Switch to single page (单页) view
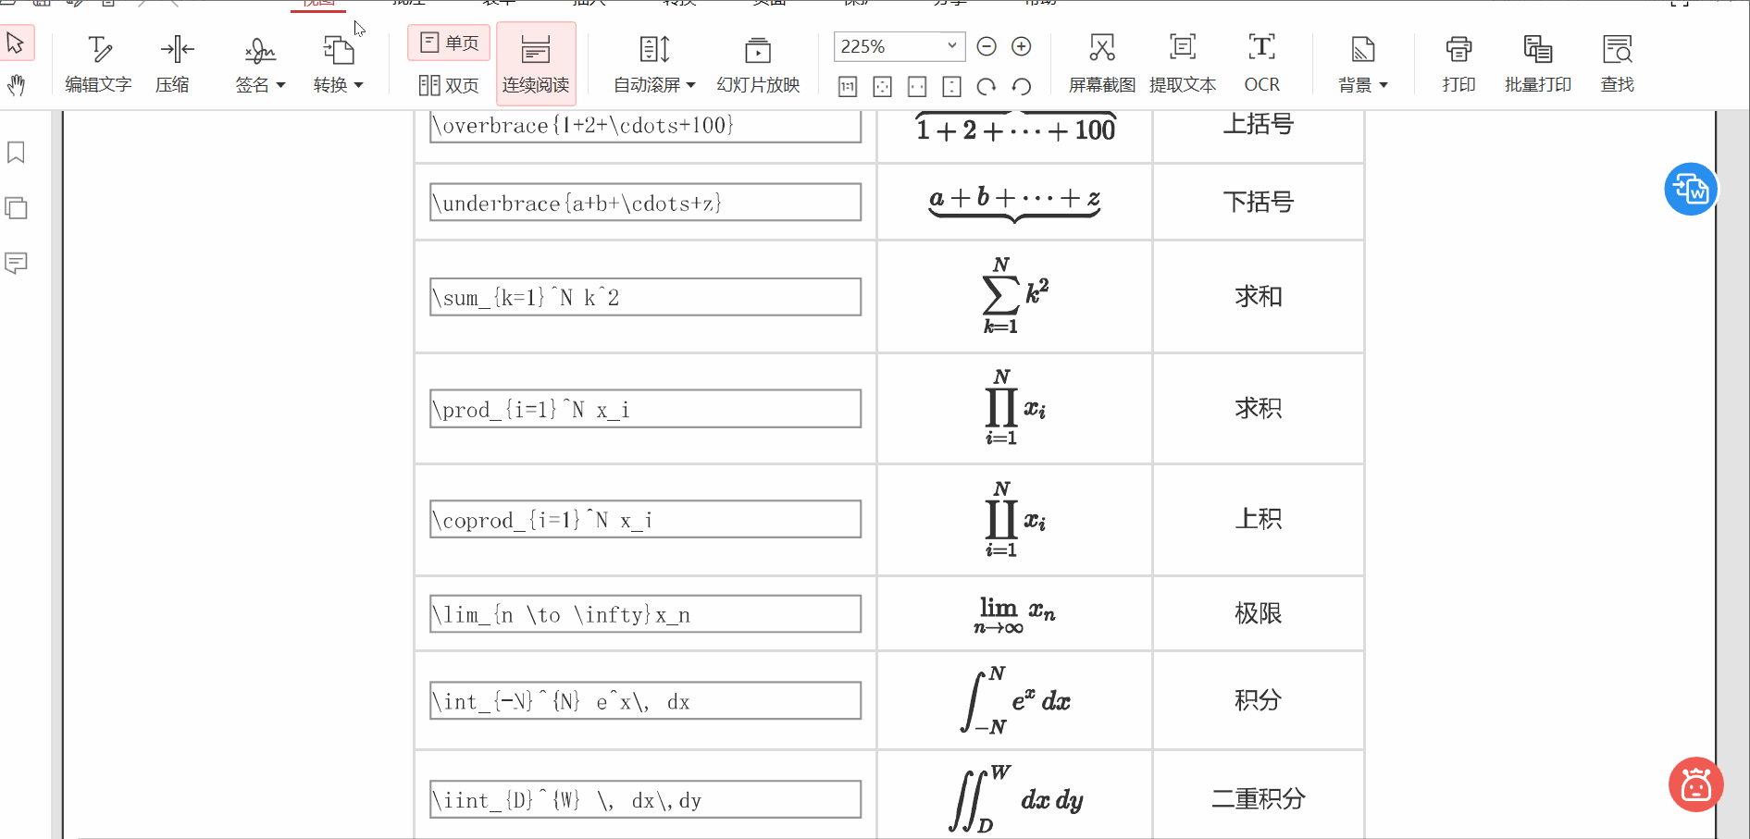This screenshot has height=839, width=1750. click(448, 43)
